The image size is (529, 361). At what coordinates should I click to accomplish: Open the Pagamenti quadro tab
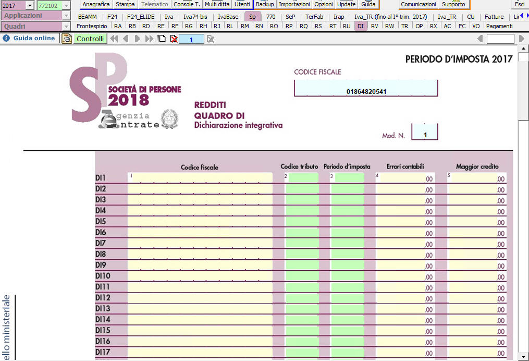pos(499,26)
